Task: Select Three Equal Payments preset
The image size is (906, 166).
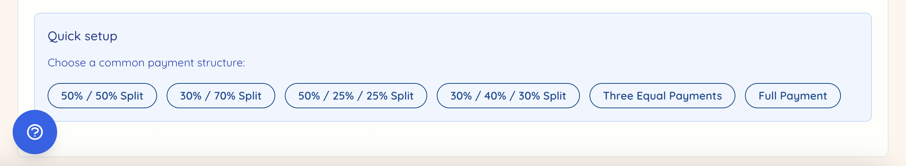Action: 662,96
